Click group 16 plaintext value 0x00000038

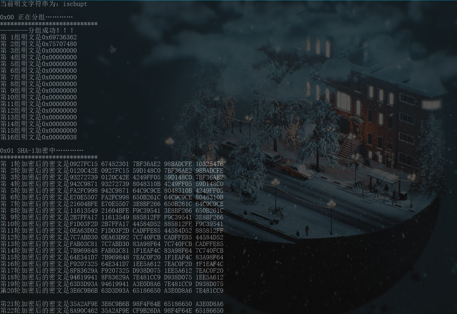pos(59,137)
